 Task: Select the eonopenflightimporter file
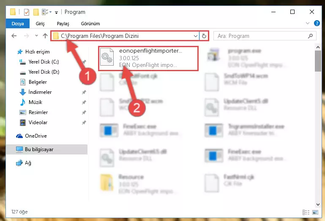coord(148,58)
